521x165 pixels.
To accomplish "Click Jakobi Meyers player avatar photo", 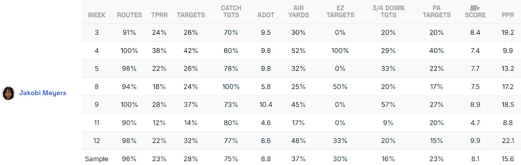I will click(8, 93).
